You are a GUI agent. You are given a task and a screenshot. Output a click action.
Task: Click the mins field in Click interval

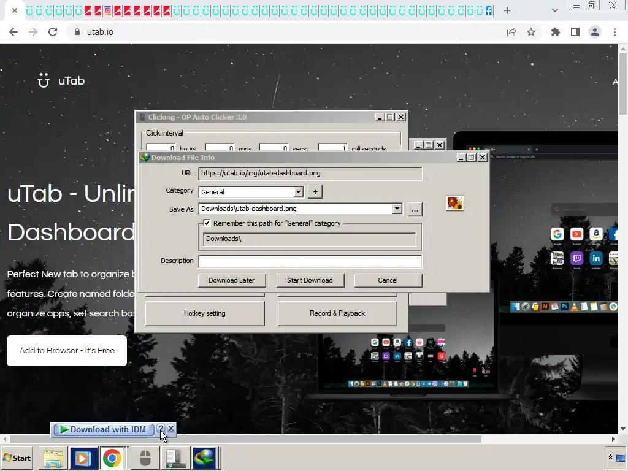click(x=220, y=147)
